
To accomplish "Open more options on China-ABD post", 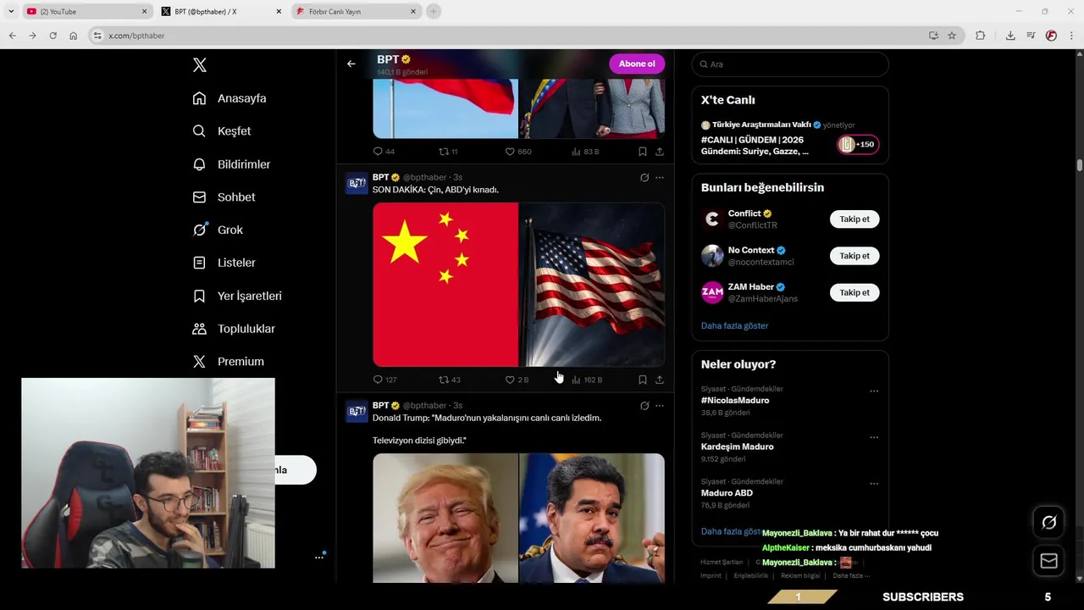I will pyautogui.click(x=660, y=178).
